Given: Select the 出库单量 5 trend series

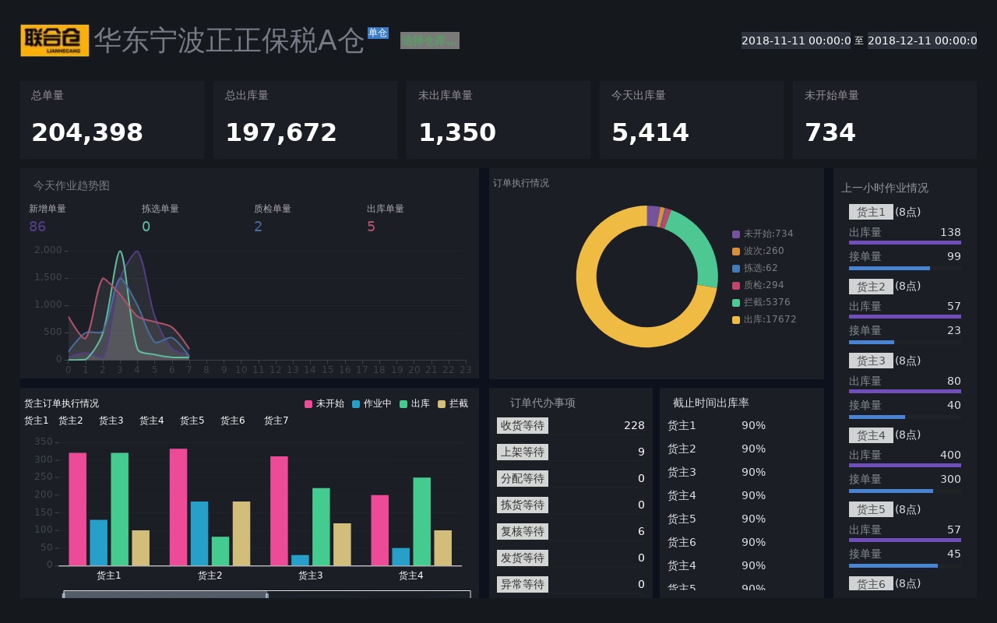Looking at the screenshot, I should (386, 218).
